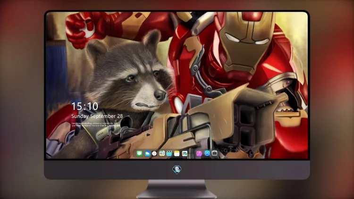
Task: Click the empty gap between dock icon groups
Action: coord(192,154)
